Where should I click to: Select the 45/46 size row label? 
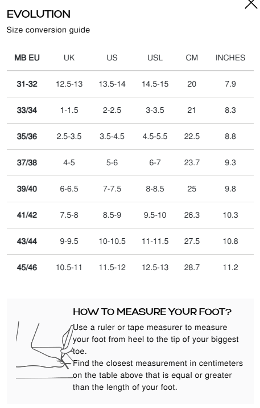(x=27, y=267)
